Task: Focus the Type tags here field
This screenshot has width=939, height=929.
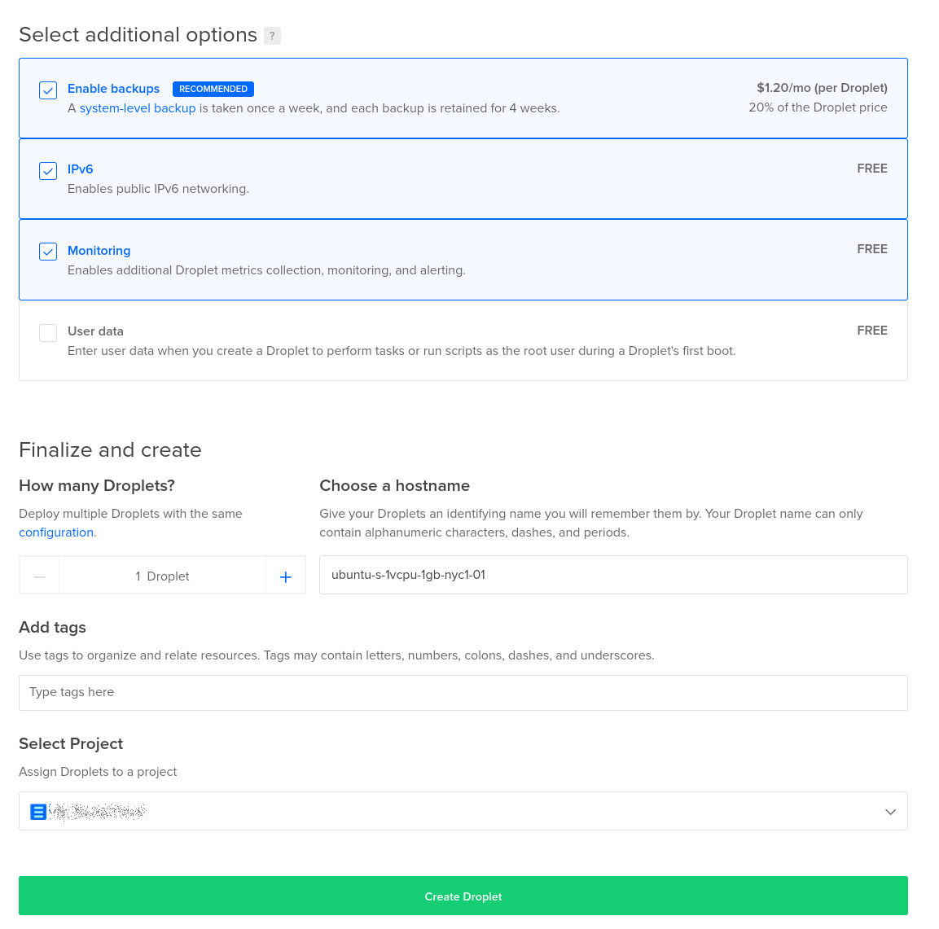Action: click(463, 693)
